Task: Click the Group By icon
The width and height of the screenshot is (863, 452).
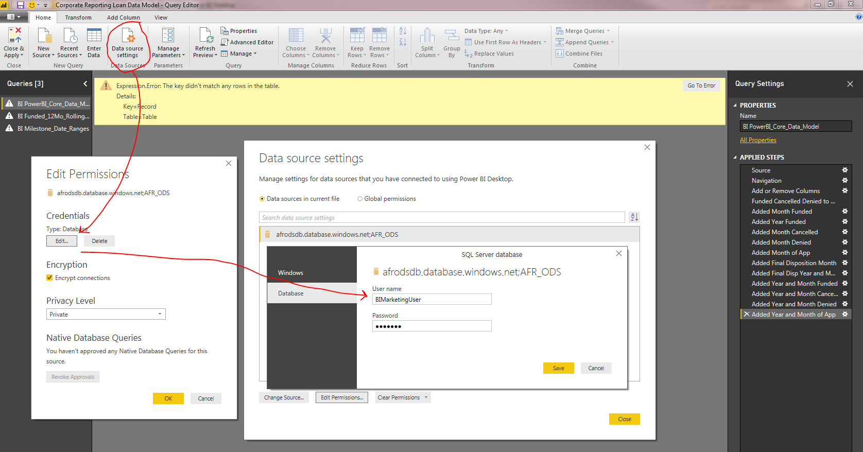Action: 452,36
